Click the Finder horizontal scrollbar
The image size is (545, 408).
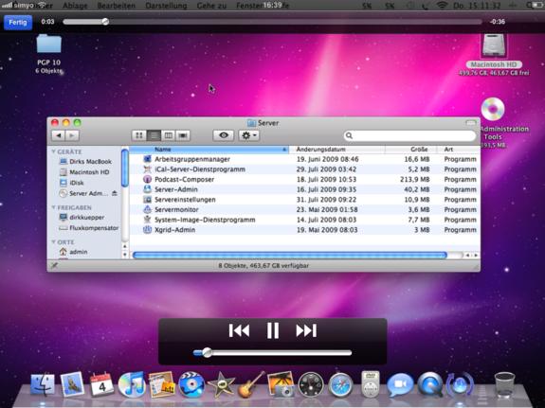point(289,256)
